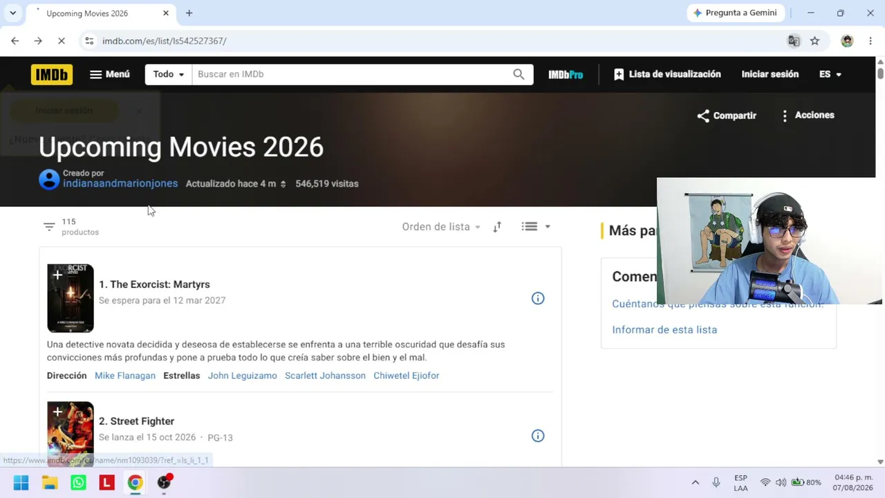Image resolution: width=885 pixels, height=498 pixels.
Task: Open John Leguizamo's page
Action: coord(243,376)
